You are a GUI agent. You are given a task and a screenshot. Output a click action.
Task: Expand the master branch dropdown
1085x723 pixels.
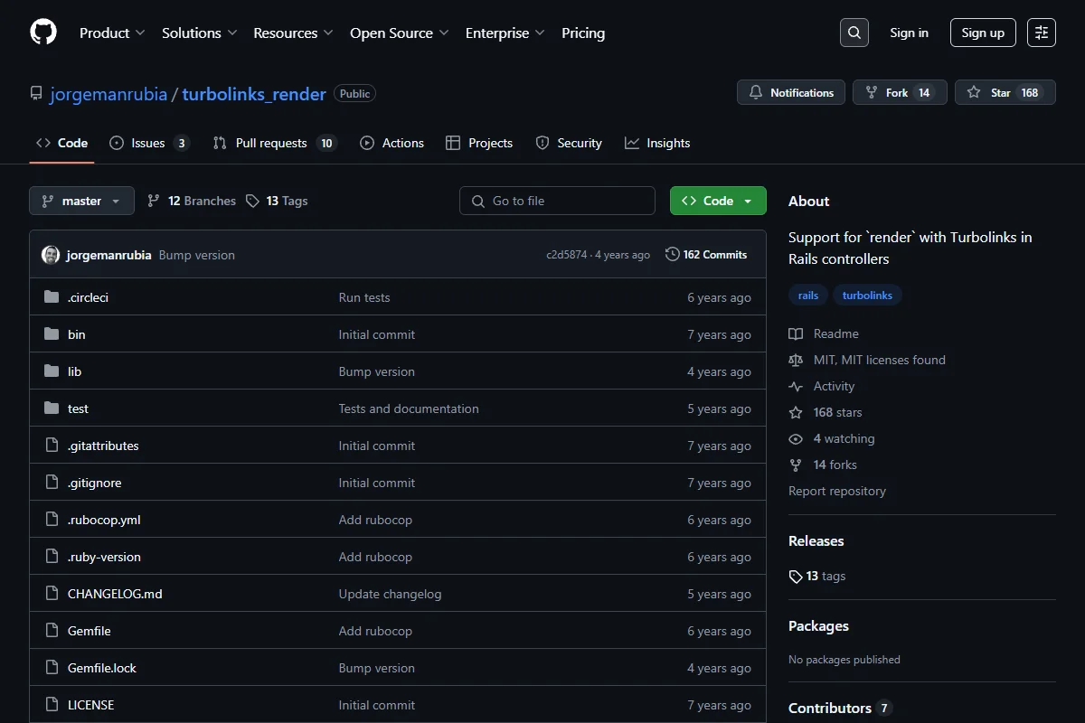pos(81,201)
